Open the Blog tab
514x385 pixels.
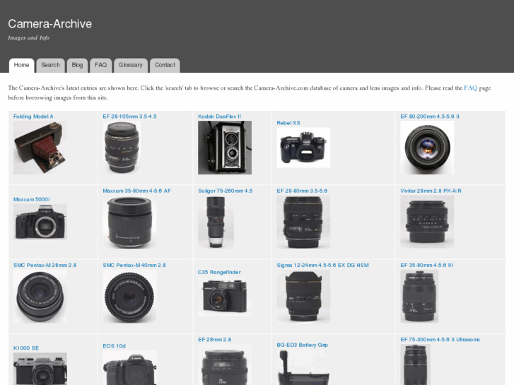[77, 65]
